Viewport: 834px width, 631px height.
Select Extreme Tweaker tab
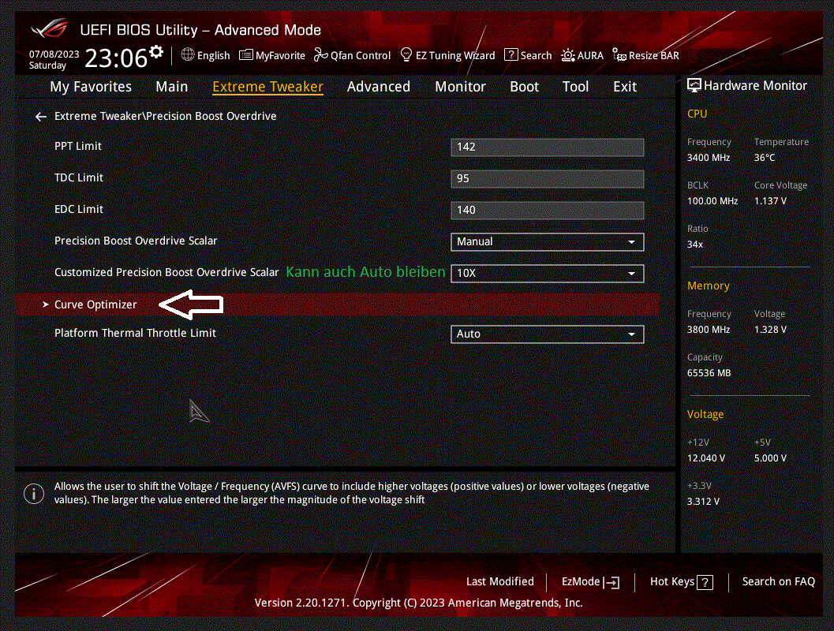[267, 87]
